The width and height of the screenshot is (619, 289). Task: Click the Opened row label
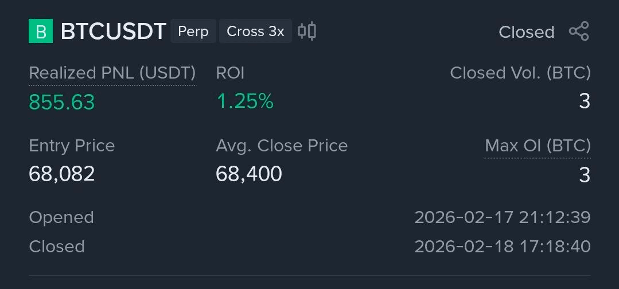point(61,218)
